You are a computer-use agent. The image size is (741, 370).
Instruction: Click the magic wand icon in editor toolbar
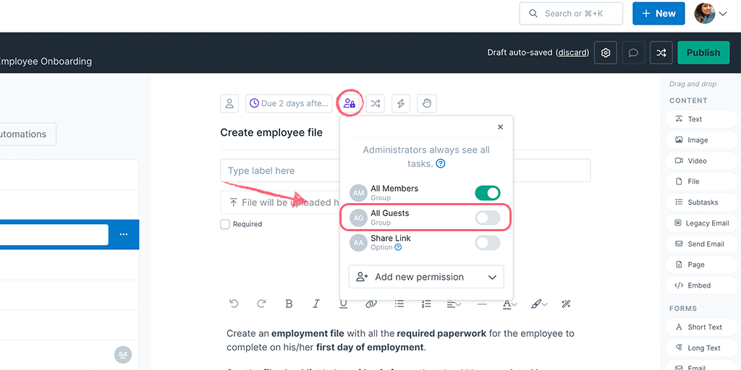pos(566,304)
